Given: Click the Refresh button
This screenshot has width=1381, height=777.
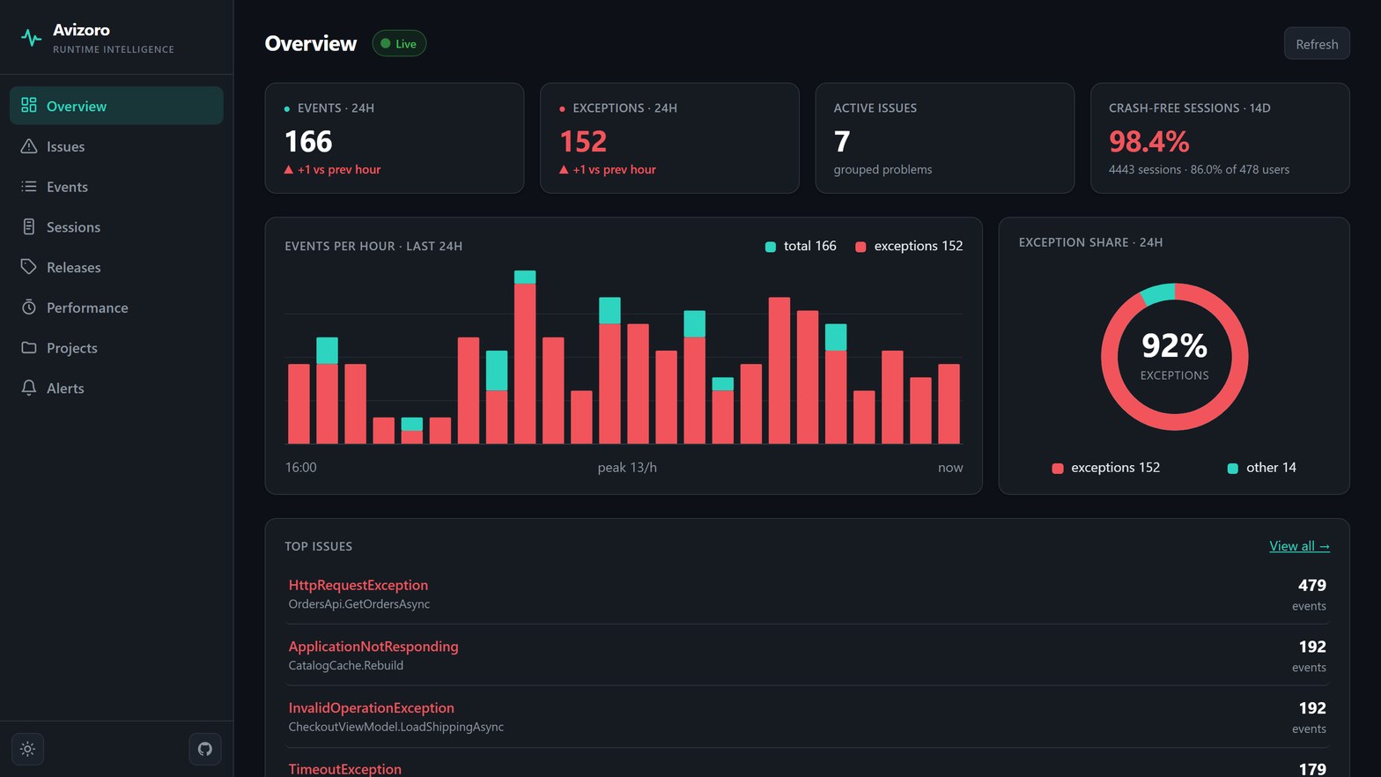Looking at the screenshot, I should pyautogui.click(x=1317, y=44).
